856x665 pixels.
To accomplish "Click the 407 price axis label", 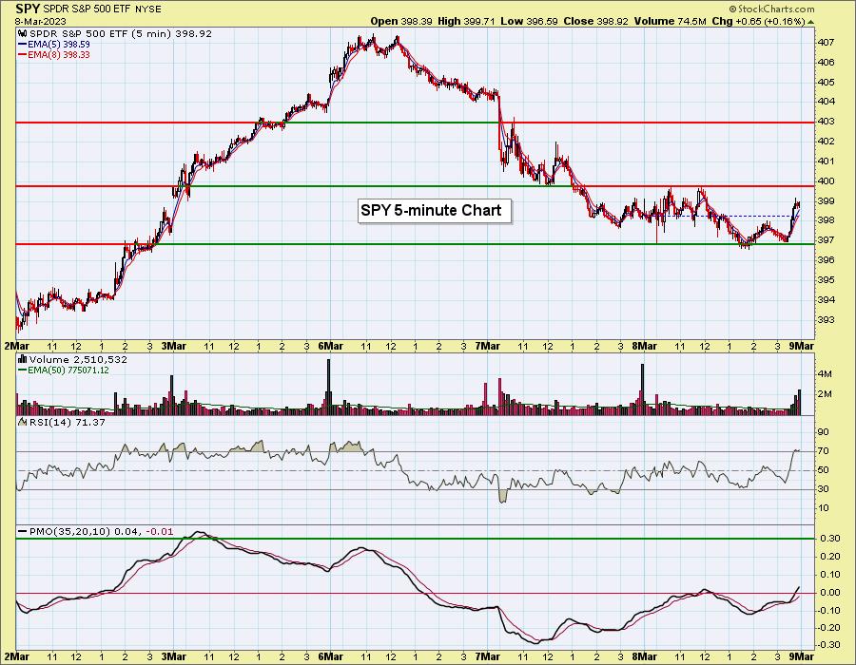I will point(827,43).
